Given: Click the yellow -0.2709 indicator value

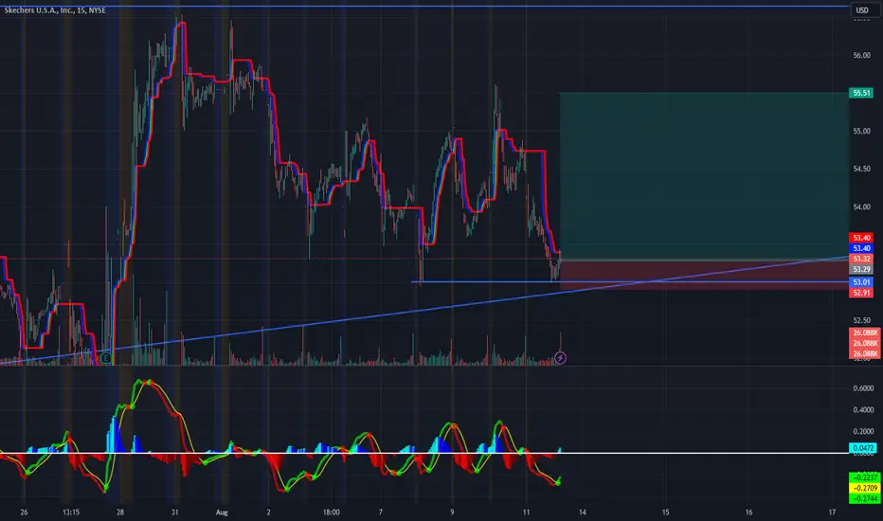Looking at the screenshot, I should pos(863,489).
